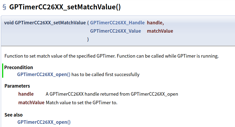Follow GPTimerCC26XX_open() link under See also

click(44, 122)
